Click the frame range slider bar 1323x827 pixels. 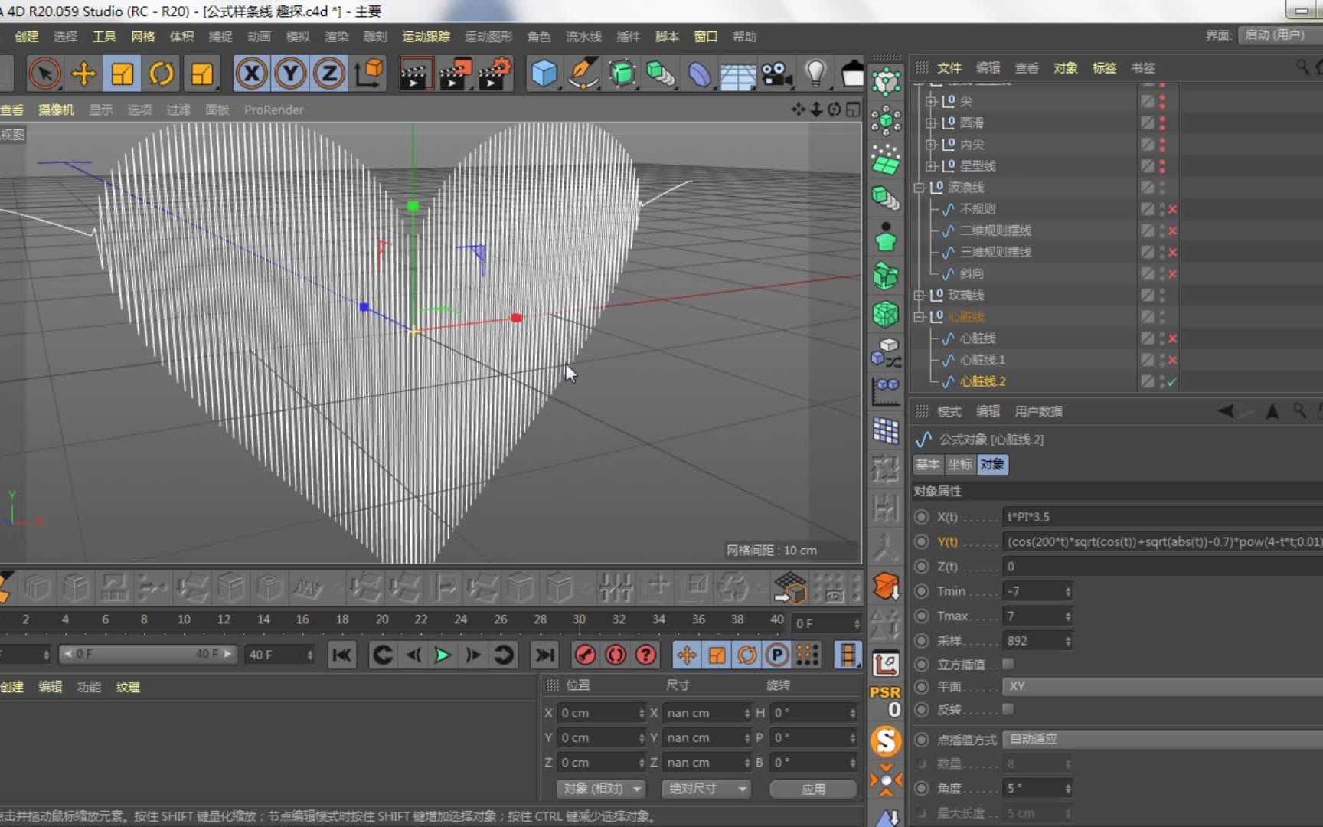[147, 654]
